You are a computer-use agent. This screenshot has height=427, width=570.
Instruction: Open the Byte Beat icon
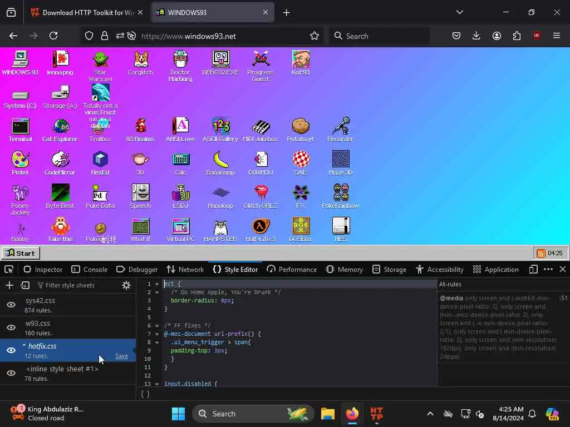[60, 196]
